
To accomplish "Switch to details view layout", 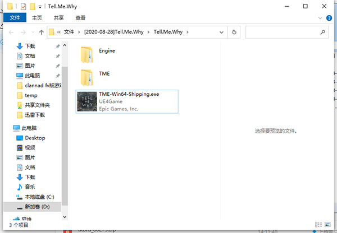I will (x=318, y=225).
